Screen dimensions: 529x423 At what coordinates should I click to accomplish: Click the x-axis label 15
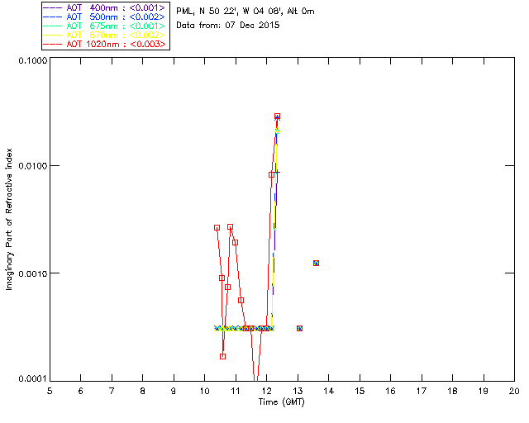(360, 391)
